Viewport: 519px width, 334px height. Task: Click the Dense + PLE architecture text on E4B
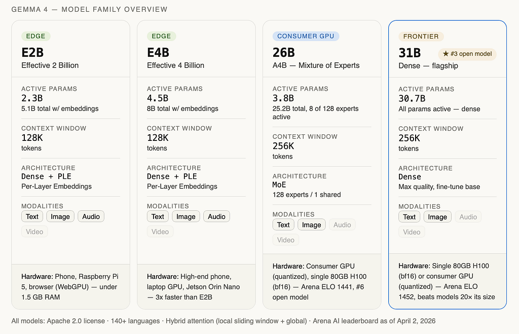(172, 176)
